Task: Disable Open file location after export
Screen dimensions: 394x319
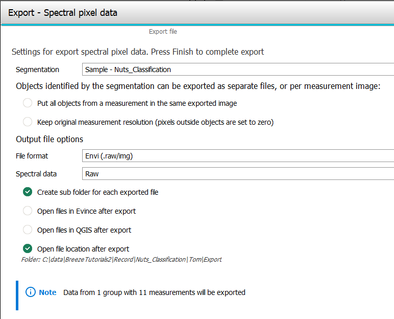Action: tap(28, 249)
